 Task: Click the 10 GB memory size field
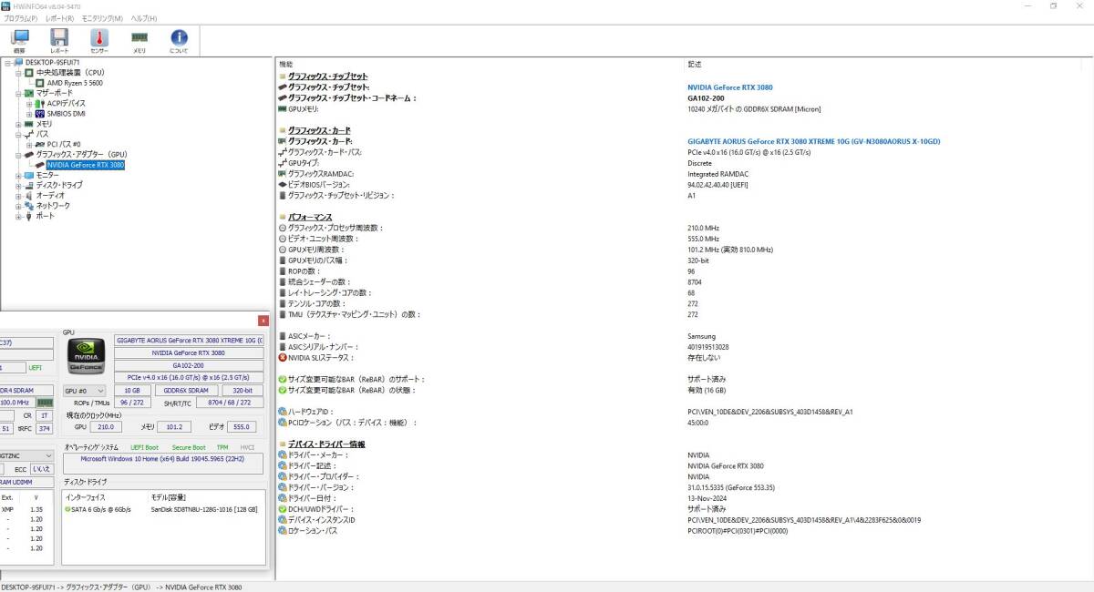tap(132, 390)
